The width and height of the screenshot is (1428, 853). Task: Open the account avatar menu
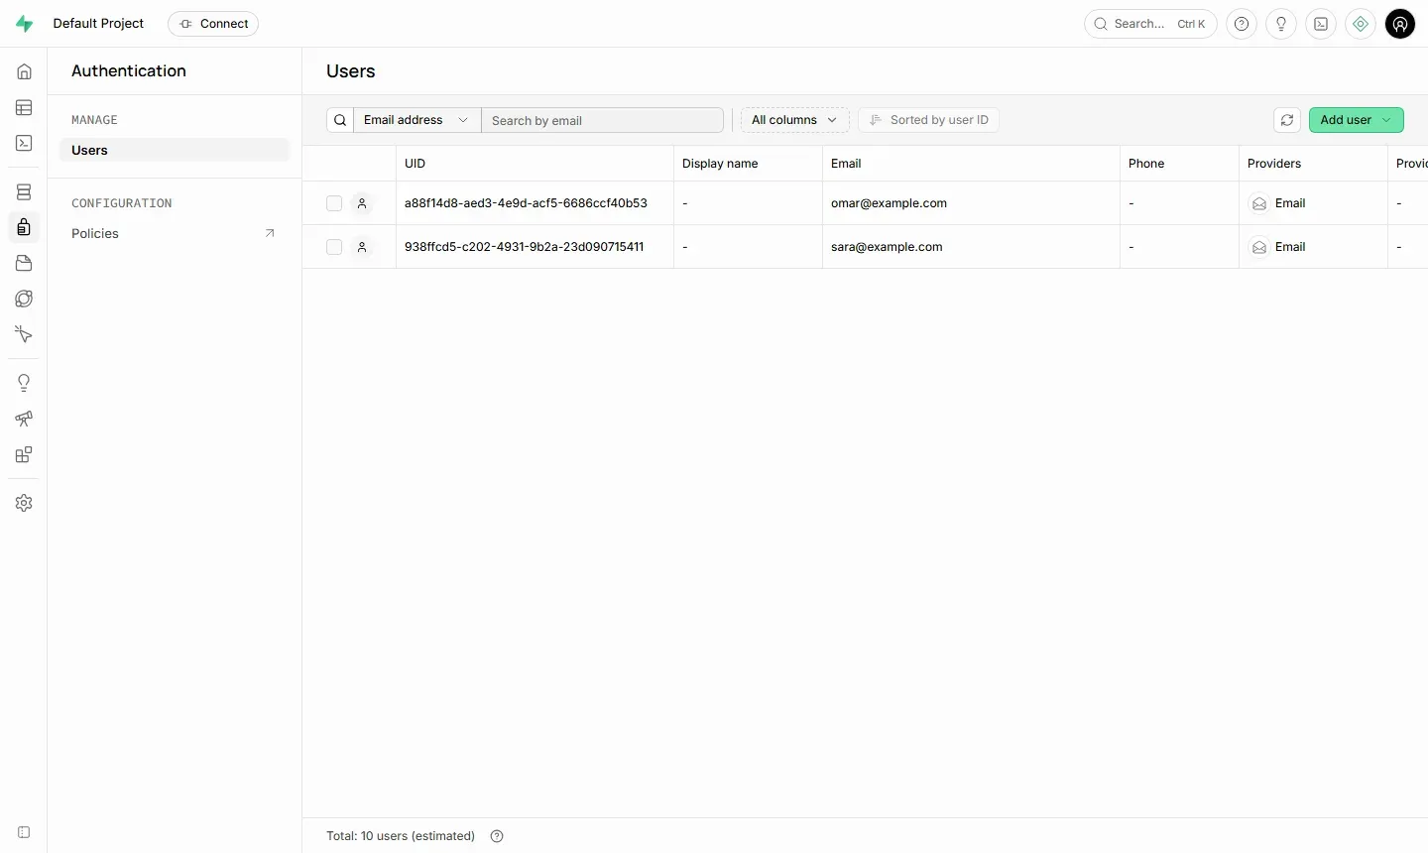(1400, 24)
